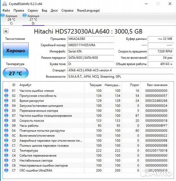Click status orb for attribute C0

tap(6, 140)
